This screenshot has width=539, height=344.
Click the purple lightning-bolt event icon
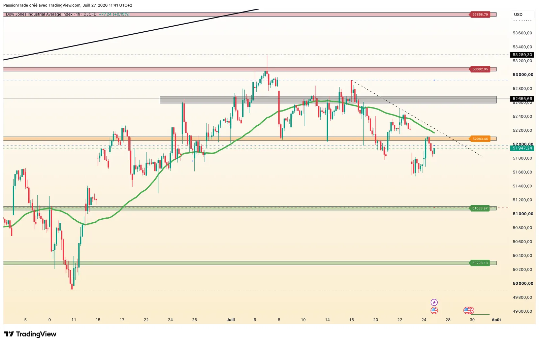pos(434,303)
